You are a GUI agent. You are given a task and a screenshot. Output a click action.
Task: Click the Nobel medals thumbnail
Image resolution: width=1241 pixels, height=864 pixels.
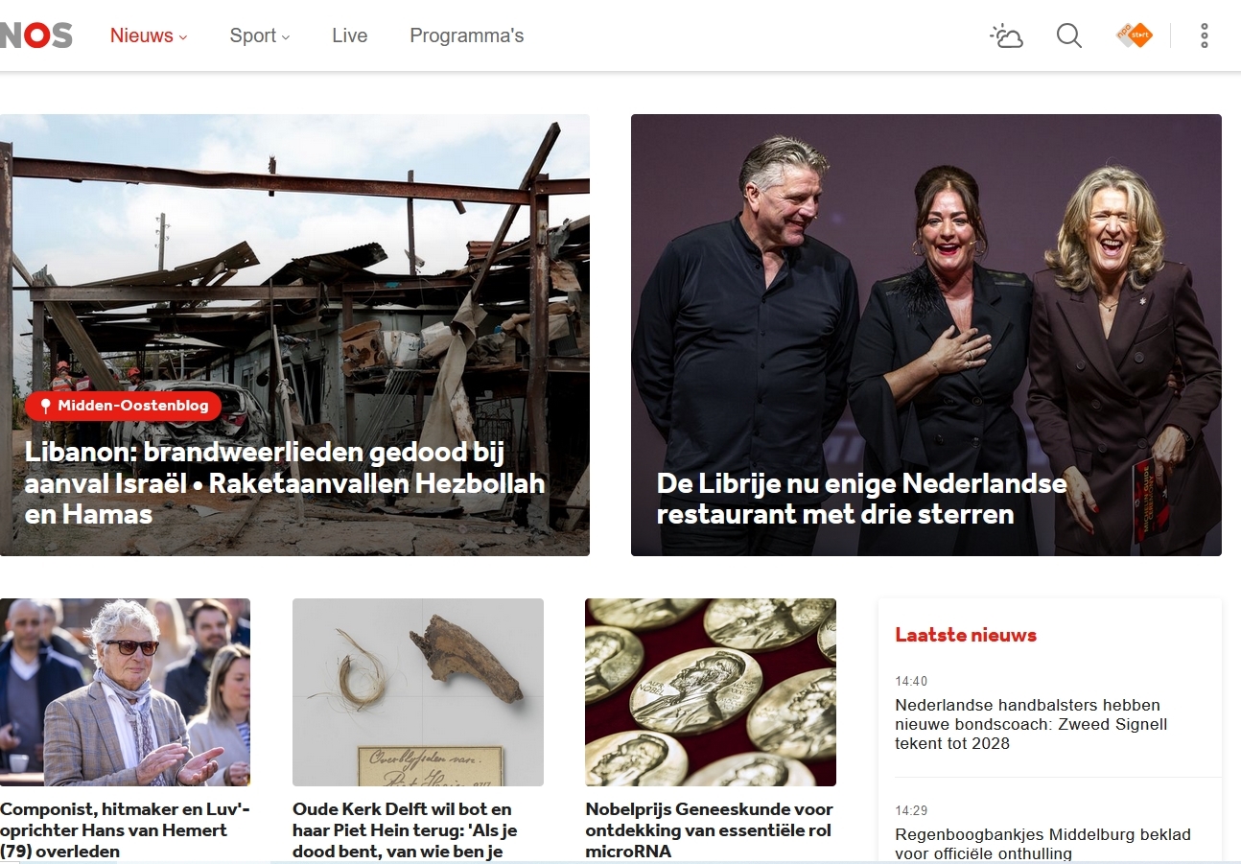coord(711,692)
